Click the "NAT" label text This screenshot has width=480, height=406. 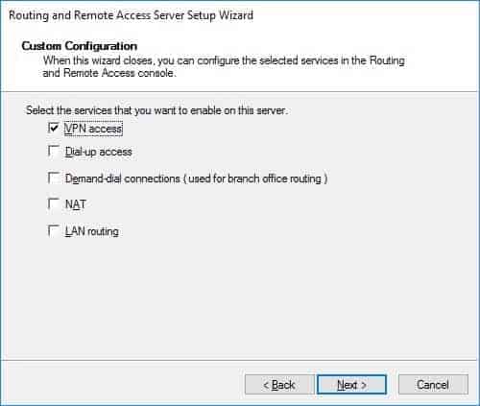click(76, 204)
